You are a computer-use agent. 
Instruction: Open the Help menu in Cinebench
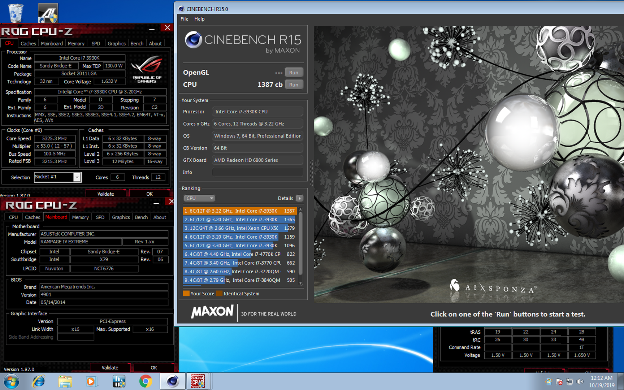(199, 19)
